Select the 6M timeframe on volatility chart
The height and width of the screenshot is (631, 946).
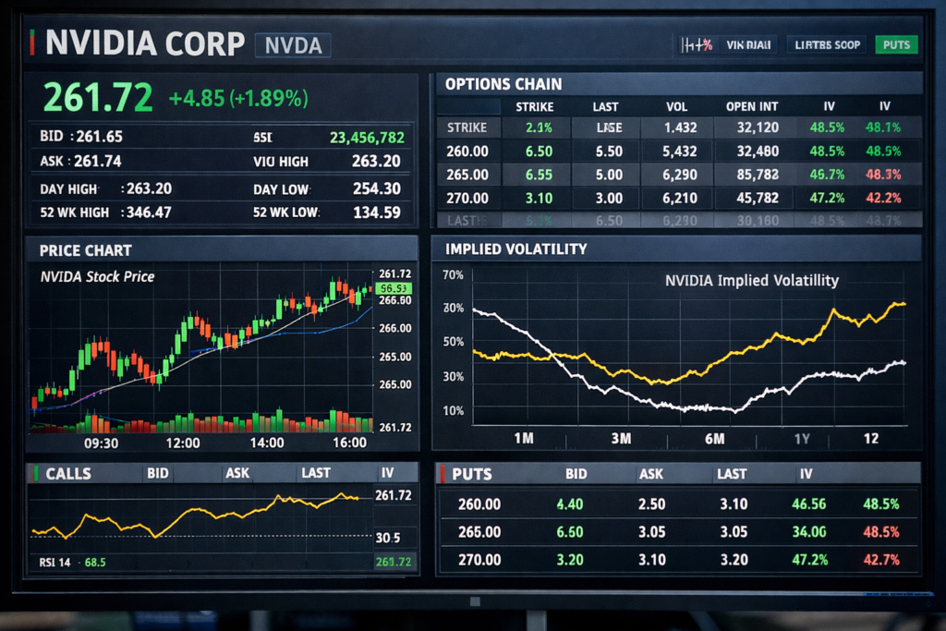coord(714,439)
